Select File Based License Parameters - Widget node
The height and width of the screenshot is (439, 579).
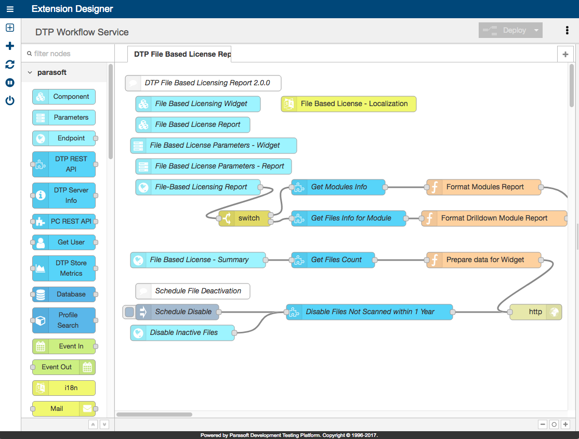pyautogui.click(x=214, y=146)
